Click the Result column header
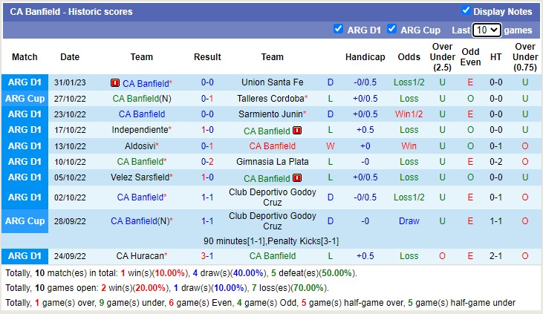 tap(207, 56)
